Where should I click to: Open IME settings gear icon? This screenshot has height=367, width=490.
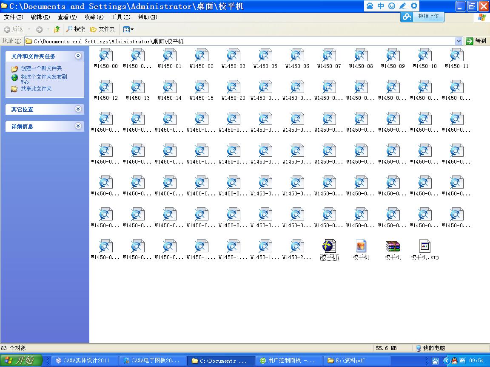(x=414, y=6)
